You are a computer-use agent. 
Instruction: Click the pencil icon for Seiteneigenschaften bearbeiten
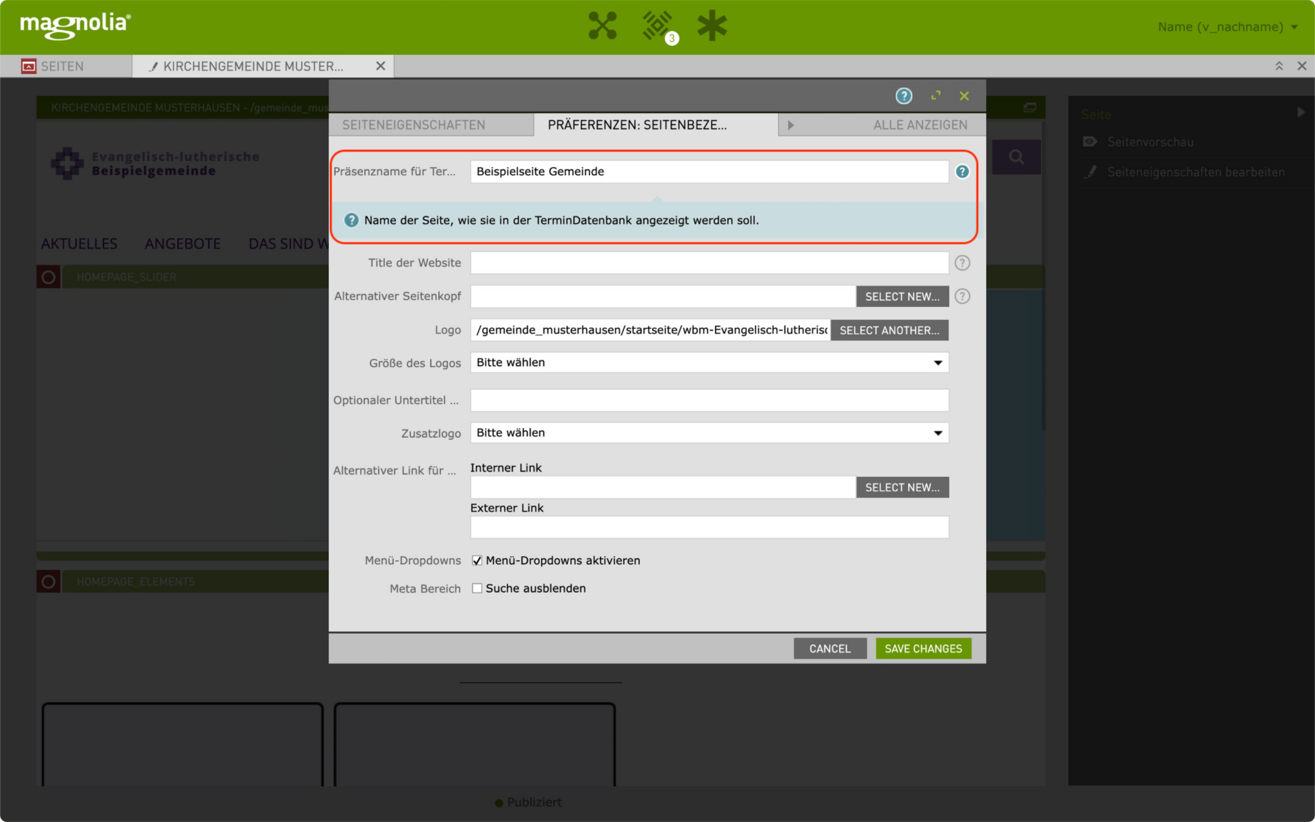(1090, 172)
